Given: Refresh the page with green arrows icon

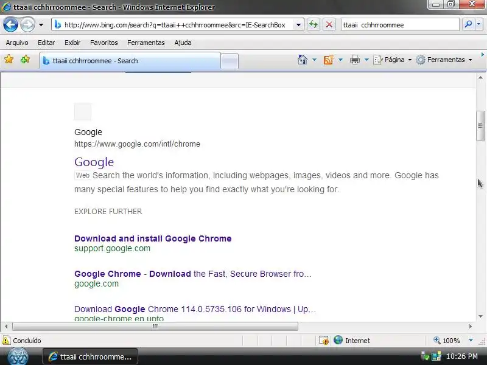Looking at the screenshot, I should coord(314,24).
